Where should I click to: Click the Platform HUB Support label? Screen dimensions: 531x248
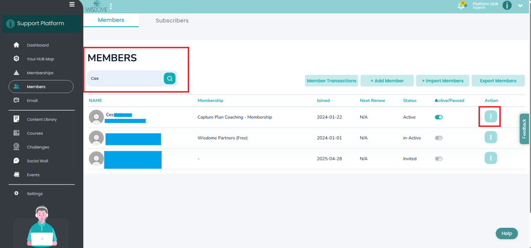coord(485,5)
